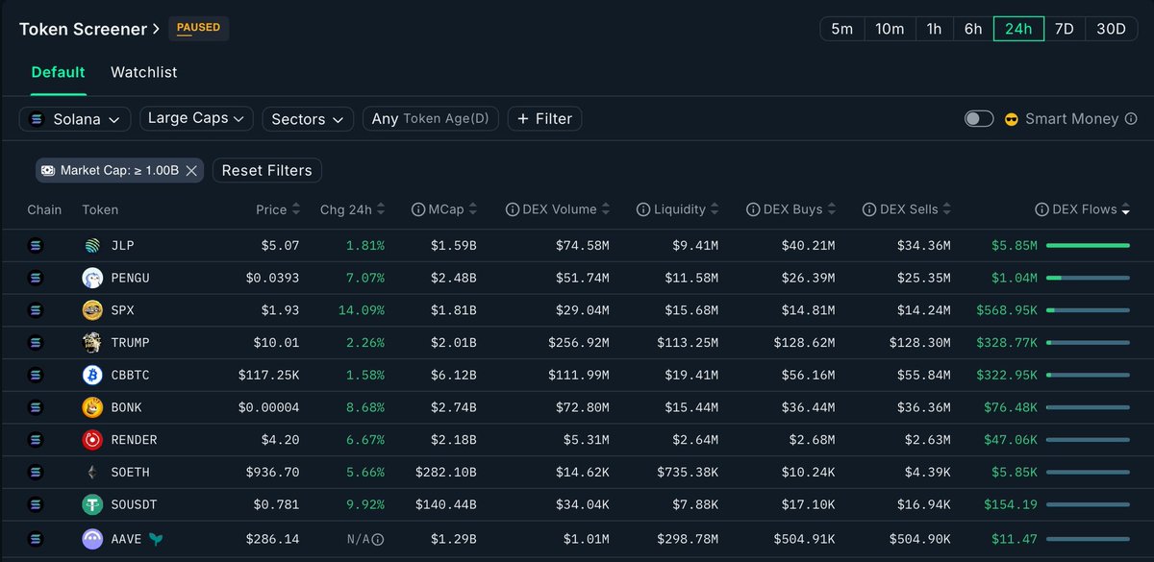Click the PAUSED status badge
The height and width of the screenshot is (562, 1154).
click(199, 28)
